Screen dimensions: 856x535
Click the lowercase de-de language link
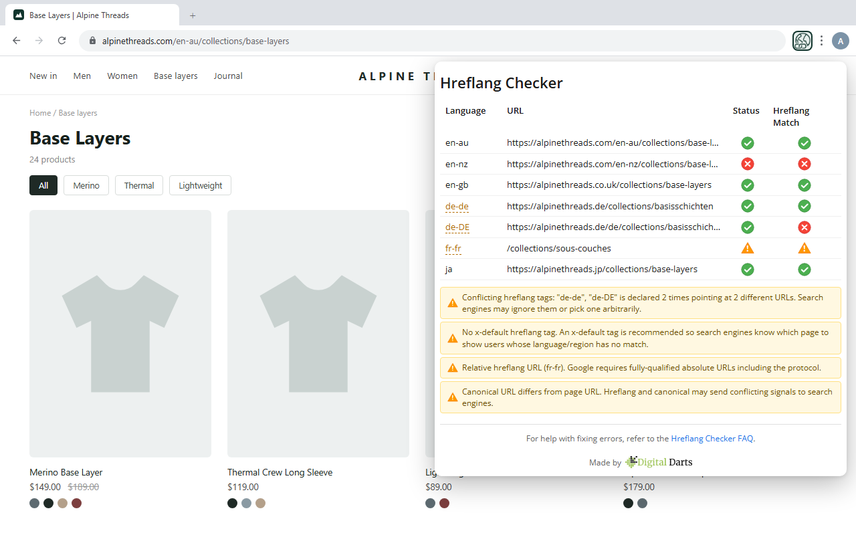point(457,206)
